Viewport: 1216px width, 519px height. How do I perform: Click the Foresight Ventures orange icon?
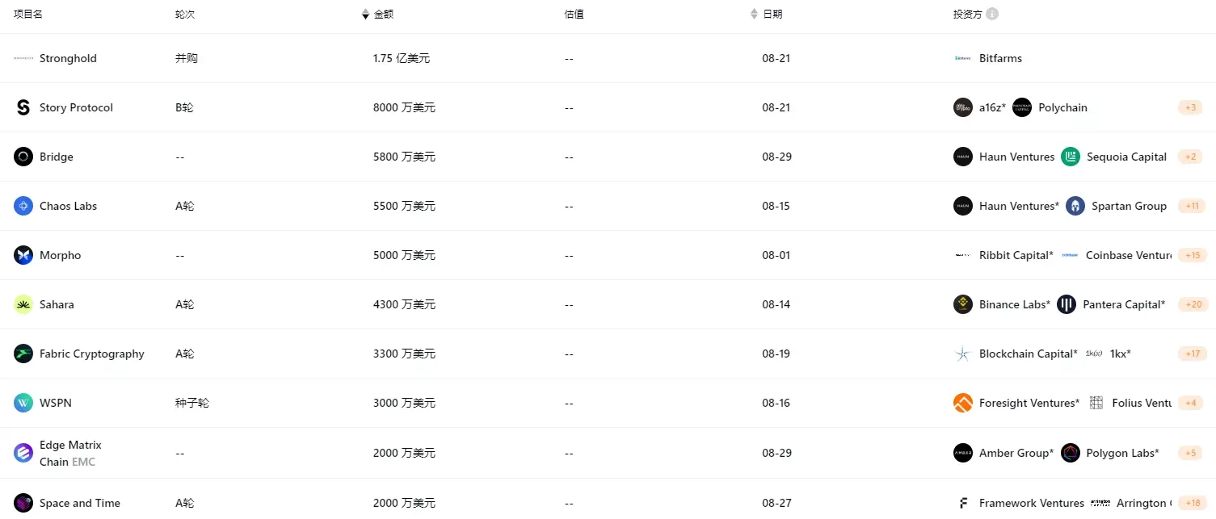pos(962,403)
